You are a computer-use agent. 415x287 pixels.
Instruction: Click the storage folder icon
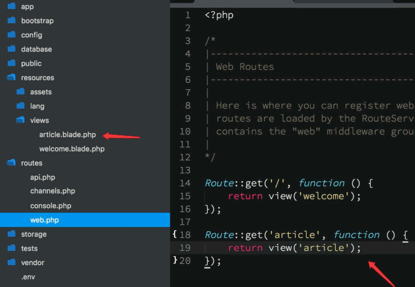(x=11, y=234)
